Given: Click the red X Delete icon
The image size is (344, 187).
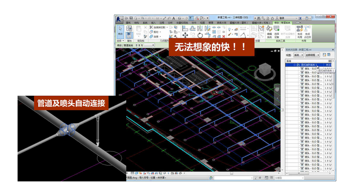Looking at the screenshot, I should [x=224, y=36].
